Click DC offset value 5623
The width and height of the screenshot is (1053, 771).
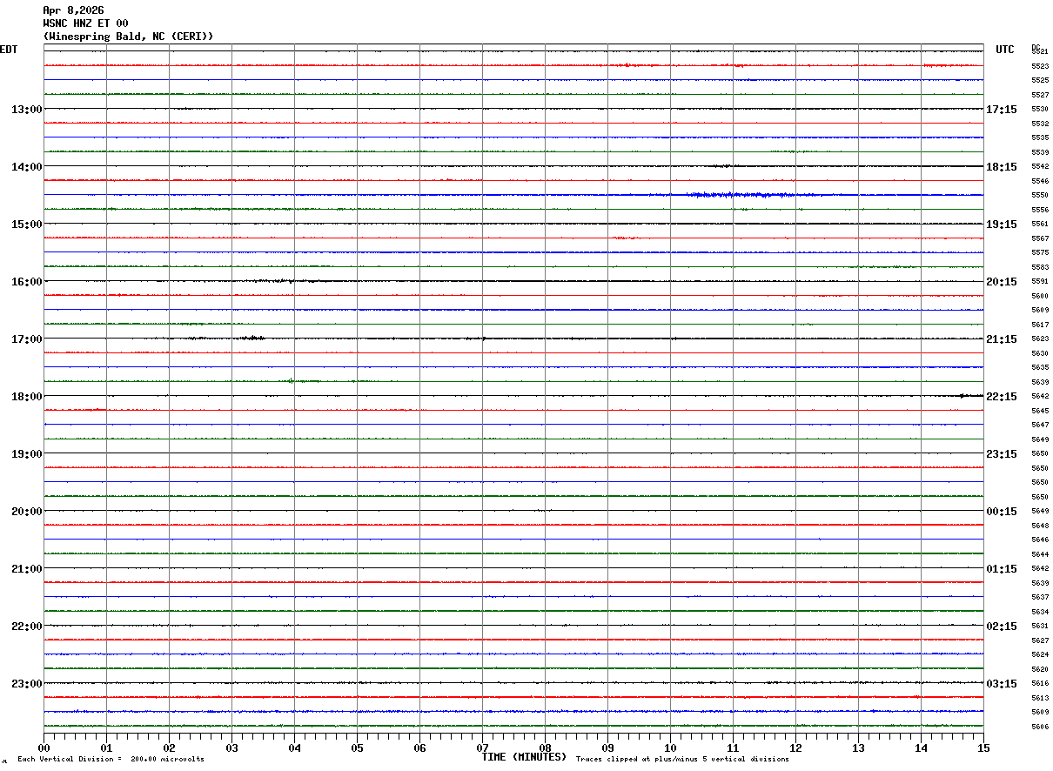point(1039,339)
